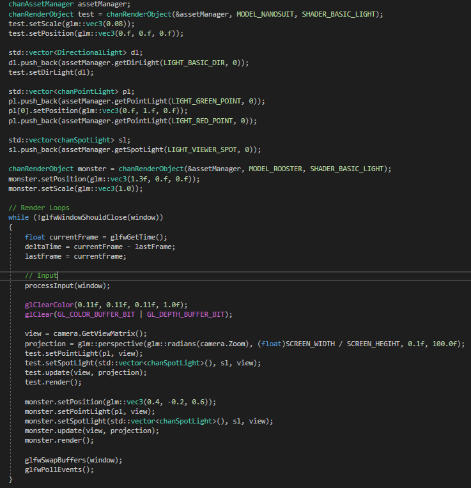This screenshot has height=488, width=471.
Task: Click the 'monster.render();' line
Action: [x=59, y=440]
